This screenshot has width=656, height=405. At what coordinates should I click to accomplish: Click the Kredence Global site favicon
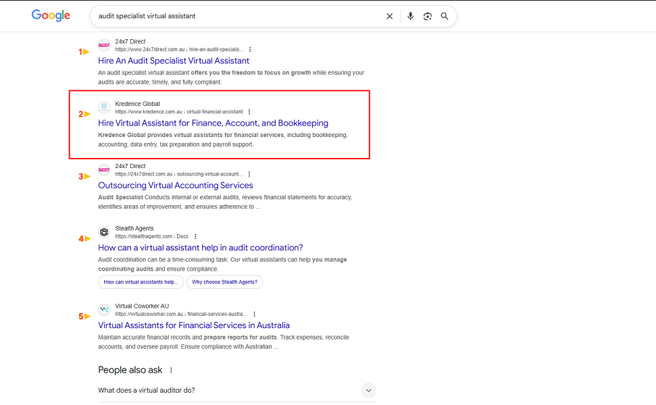point(104,107)
